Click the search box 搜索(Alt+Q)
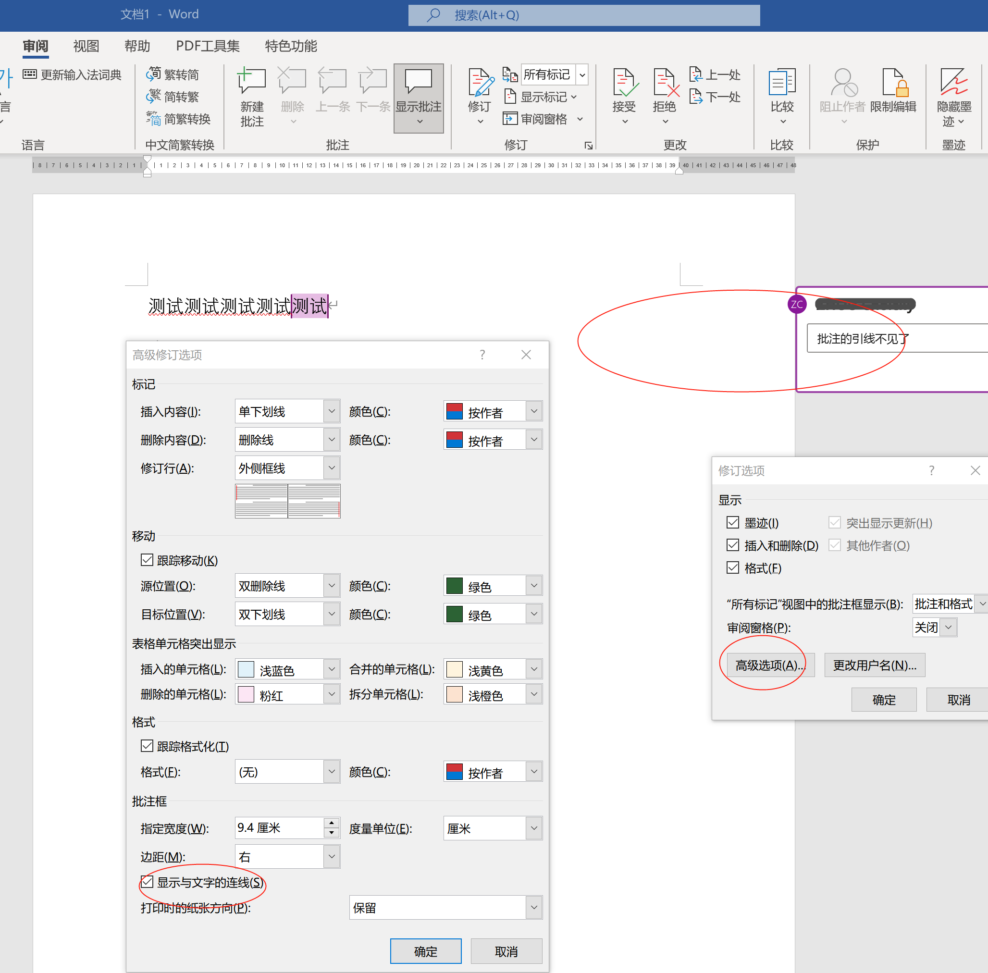Viewport: 988px width, 973px height. pyautogui.click(x=584, y=15)
